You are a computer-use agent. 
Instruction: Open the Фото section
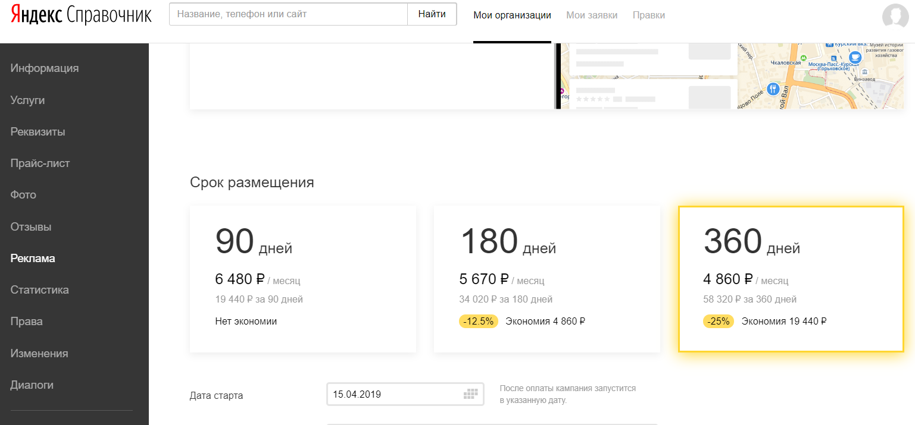(x=23, y=194)
